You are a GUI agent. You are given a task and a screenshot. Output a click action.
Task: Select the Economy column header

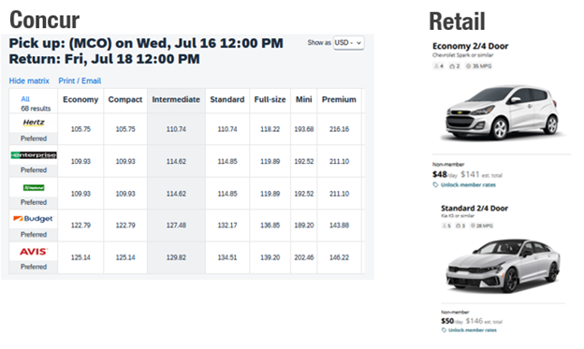point(80,99)
